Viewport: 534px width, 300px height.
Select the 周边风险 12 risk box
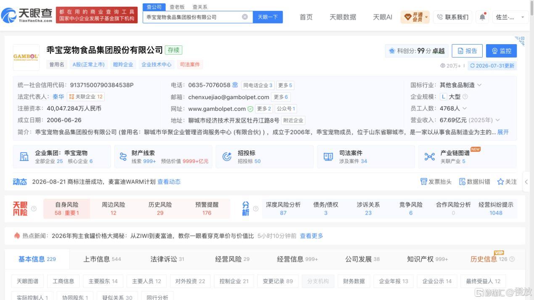(114, 208)
